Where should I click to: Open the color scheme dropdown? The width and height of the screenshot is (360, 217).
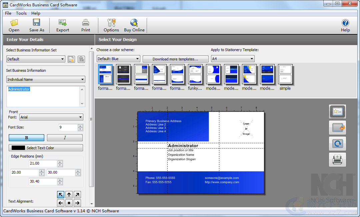pyautogui.click(x=118, y=58)
